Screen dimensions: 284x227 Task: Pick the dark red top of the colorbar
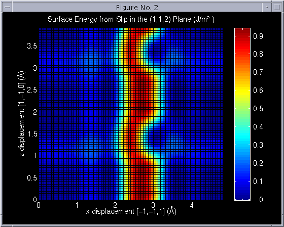click(242, 31)
